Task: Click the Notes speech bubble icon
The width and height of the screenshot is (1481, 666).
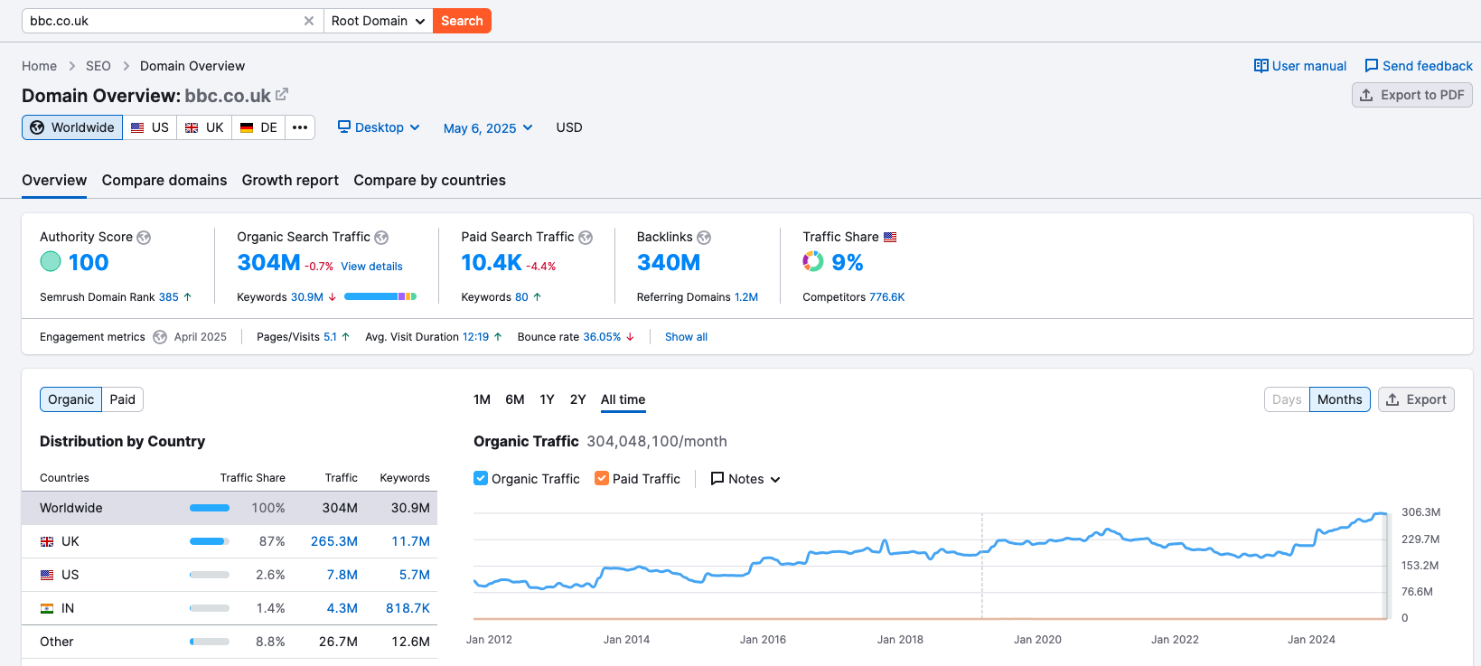Action: 717,479
